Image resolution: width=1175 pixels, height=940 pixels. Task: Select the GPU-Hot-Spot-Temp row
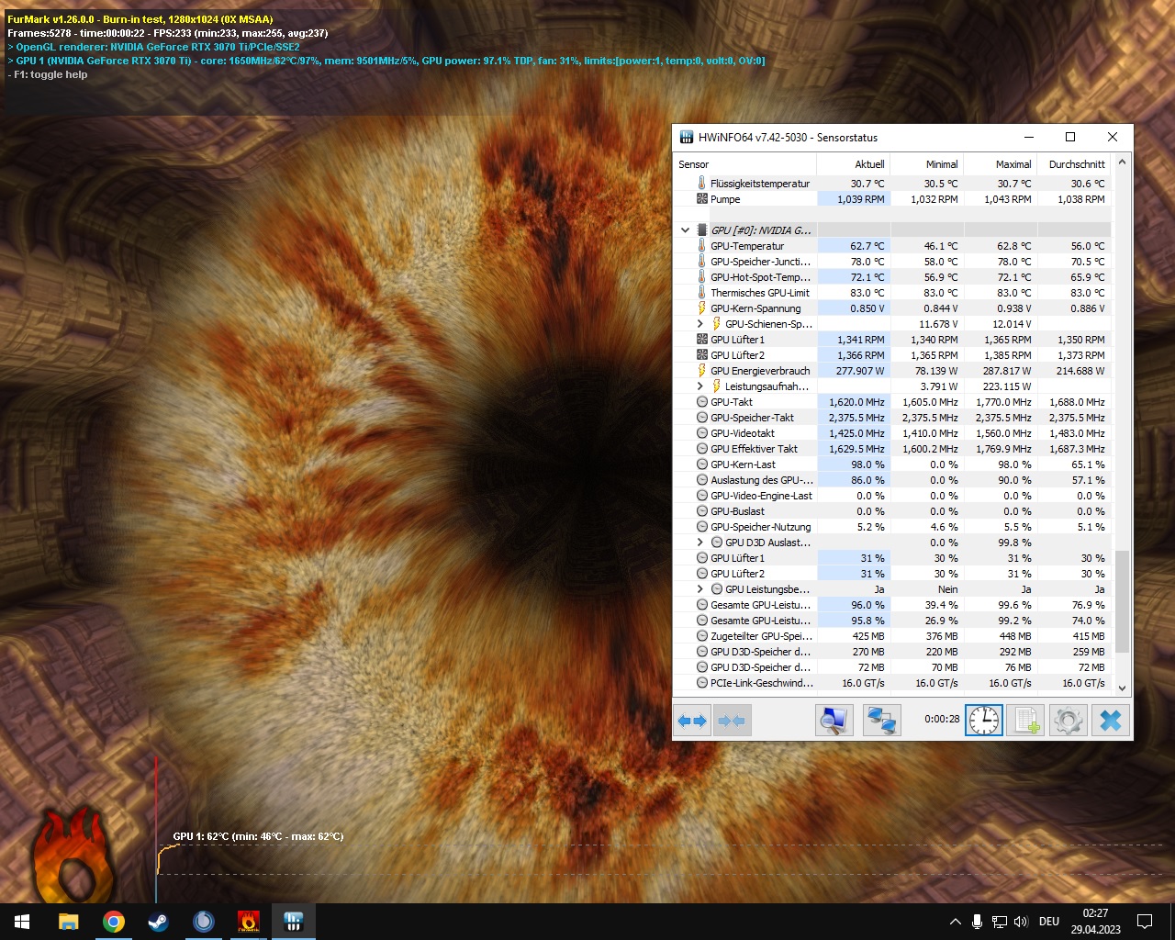click(x=892, y=276)
